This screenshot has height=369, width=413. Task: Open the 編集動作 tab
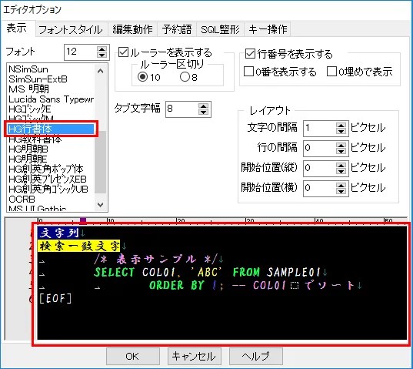tap(133, 29)
